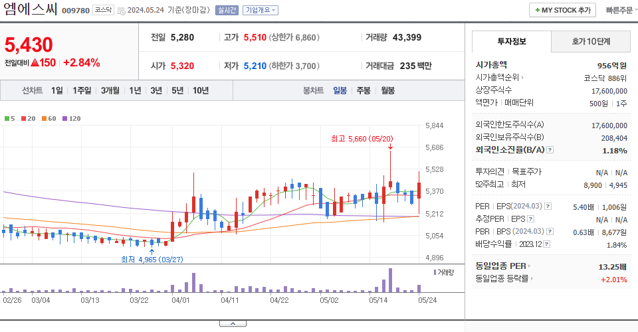Click the 거래량 value 43,399

click(x=407, y=37)
